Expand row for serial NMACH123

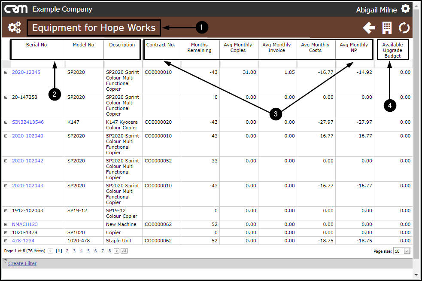[x=6, y=224]
